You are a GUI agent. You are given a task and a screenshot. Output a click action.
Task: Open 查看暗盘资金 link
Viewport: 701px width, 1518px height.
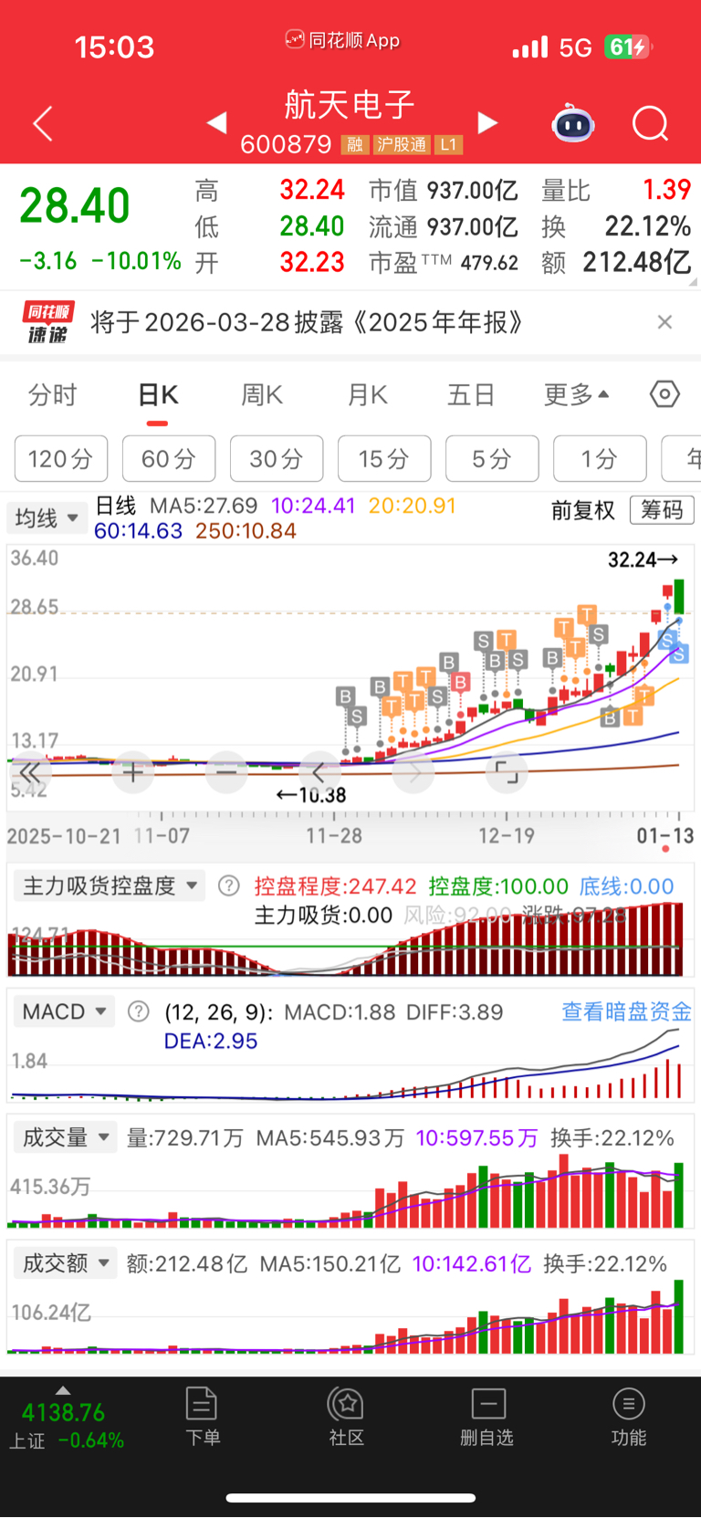tap(626, 1011)
